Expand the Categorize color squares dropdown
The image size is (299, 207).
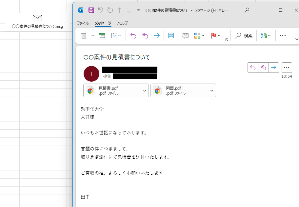point(203,36)
